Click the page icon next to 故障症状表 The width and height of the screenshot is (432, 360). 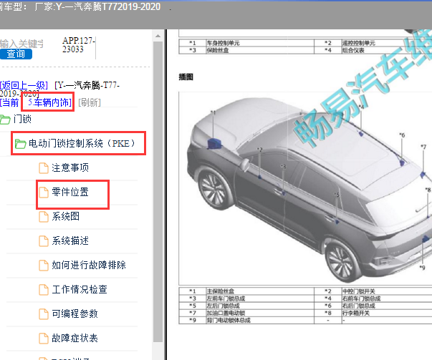click(x=44, y=339)
